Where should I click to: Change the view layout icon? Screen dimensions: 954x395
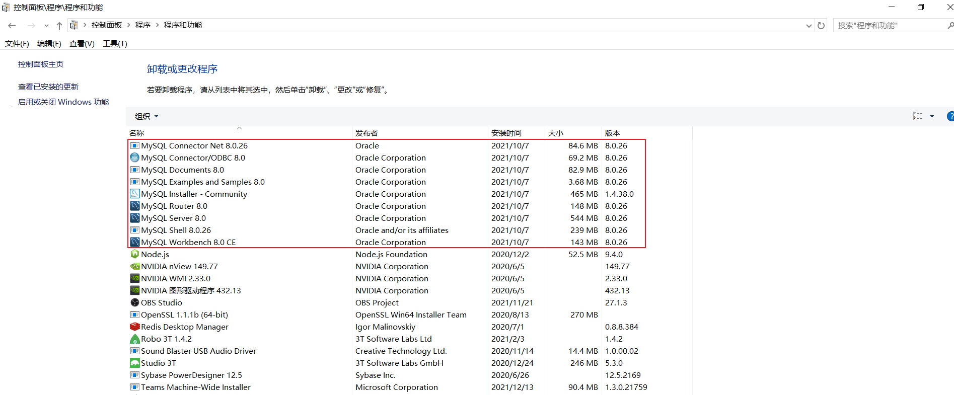click(x=918, y=116)
